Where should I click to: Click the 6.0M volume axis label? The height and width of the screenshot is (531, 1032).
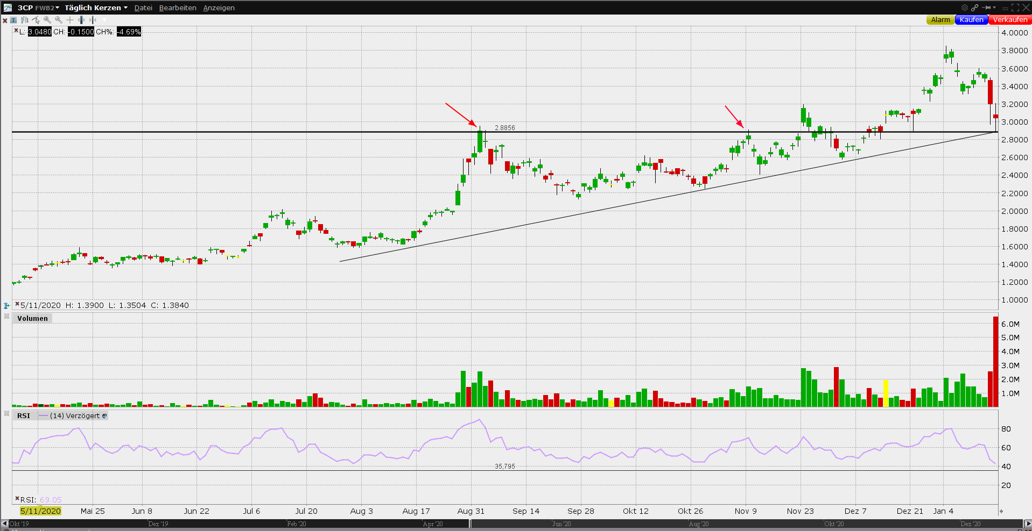point(1010,324)
